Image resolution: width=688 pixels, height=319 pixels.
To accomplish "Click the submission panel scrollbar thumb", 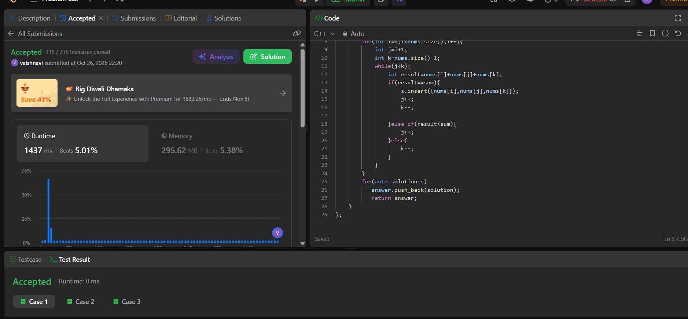I will click(x=302, y=88).
